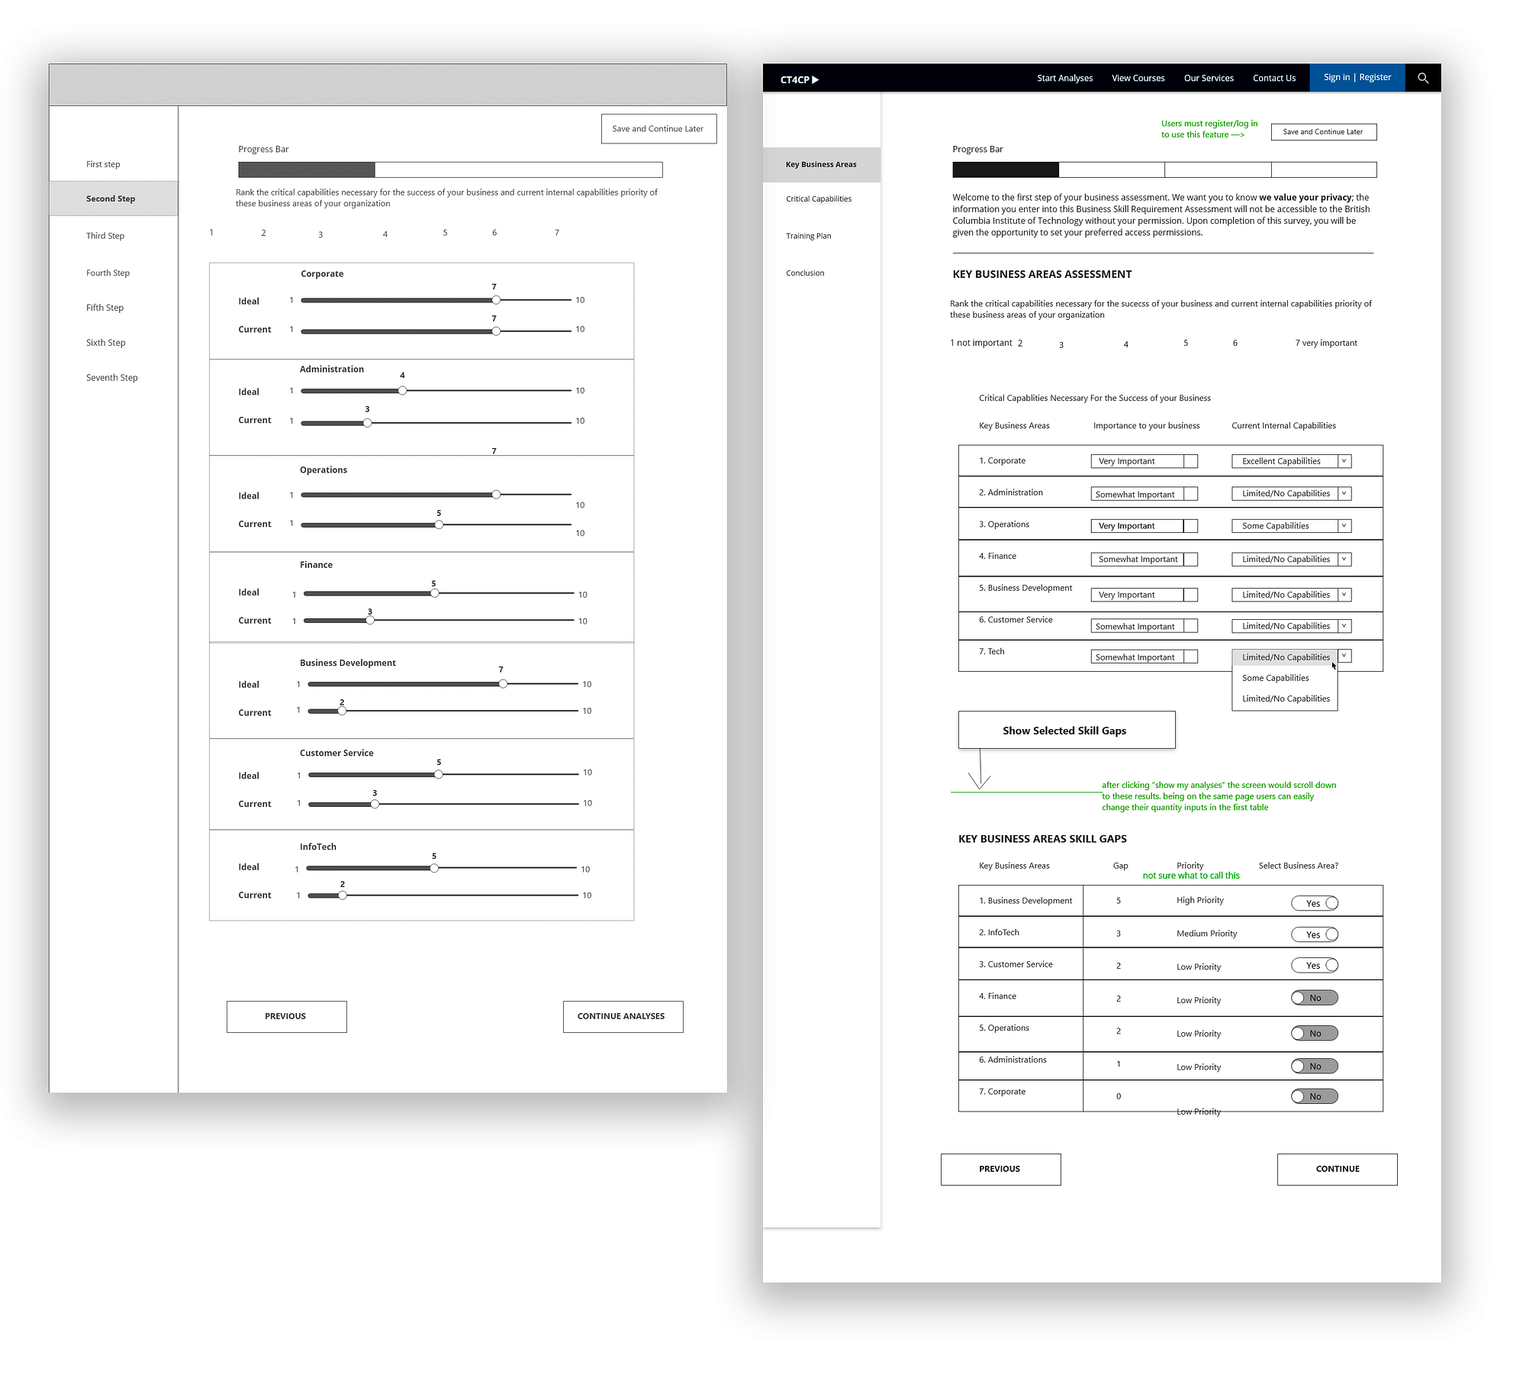Toggle the Finance business area switch

pos(1314,998)
